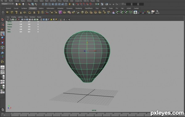Image resolution: width=185 pixels, height=117 pixels.
Task: Select the Show Manipulator tool
Action: (x=2, y=57)
